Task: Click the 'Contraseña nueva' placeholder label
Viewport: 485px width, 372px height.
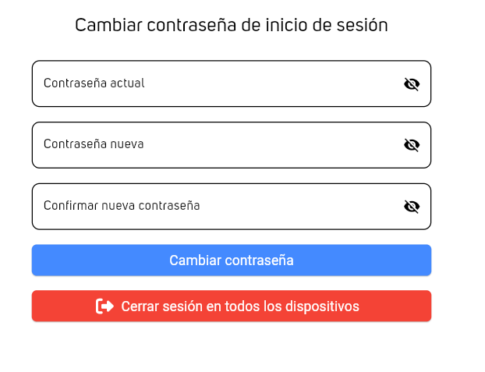Action: (x=94, y=144)
